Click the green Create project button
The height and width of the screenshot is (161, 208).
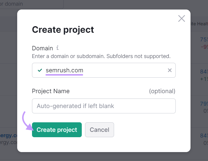(57, 130)
